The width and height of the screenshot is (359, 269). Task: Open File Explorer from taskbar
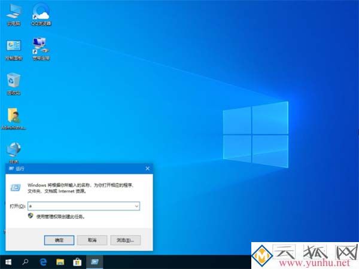(60, 262)
